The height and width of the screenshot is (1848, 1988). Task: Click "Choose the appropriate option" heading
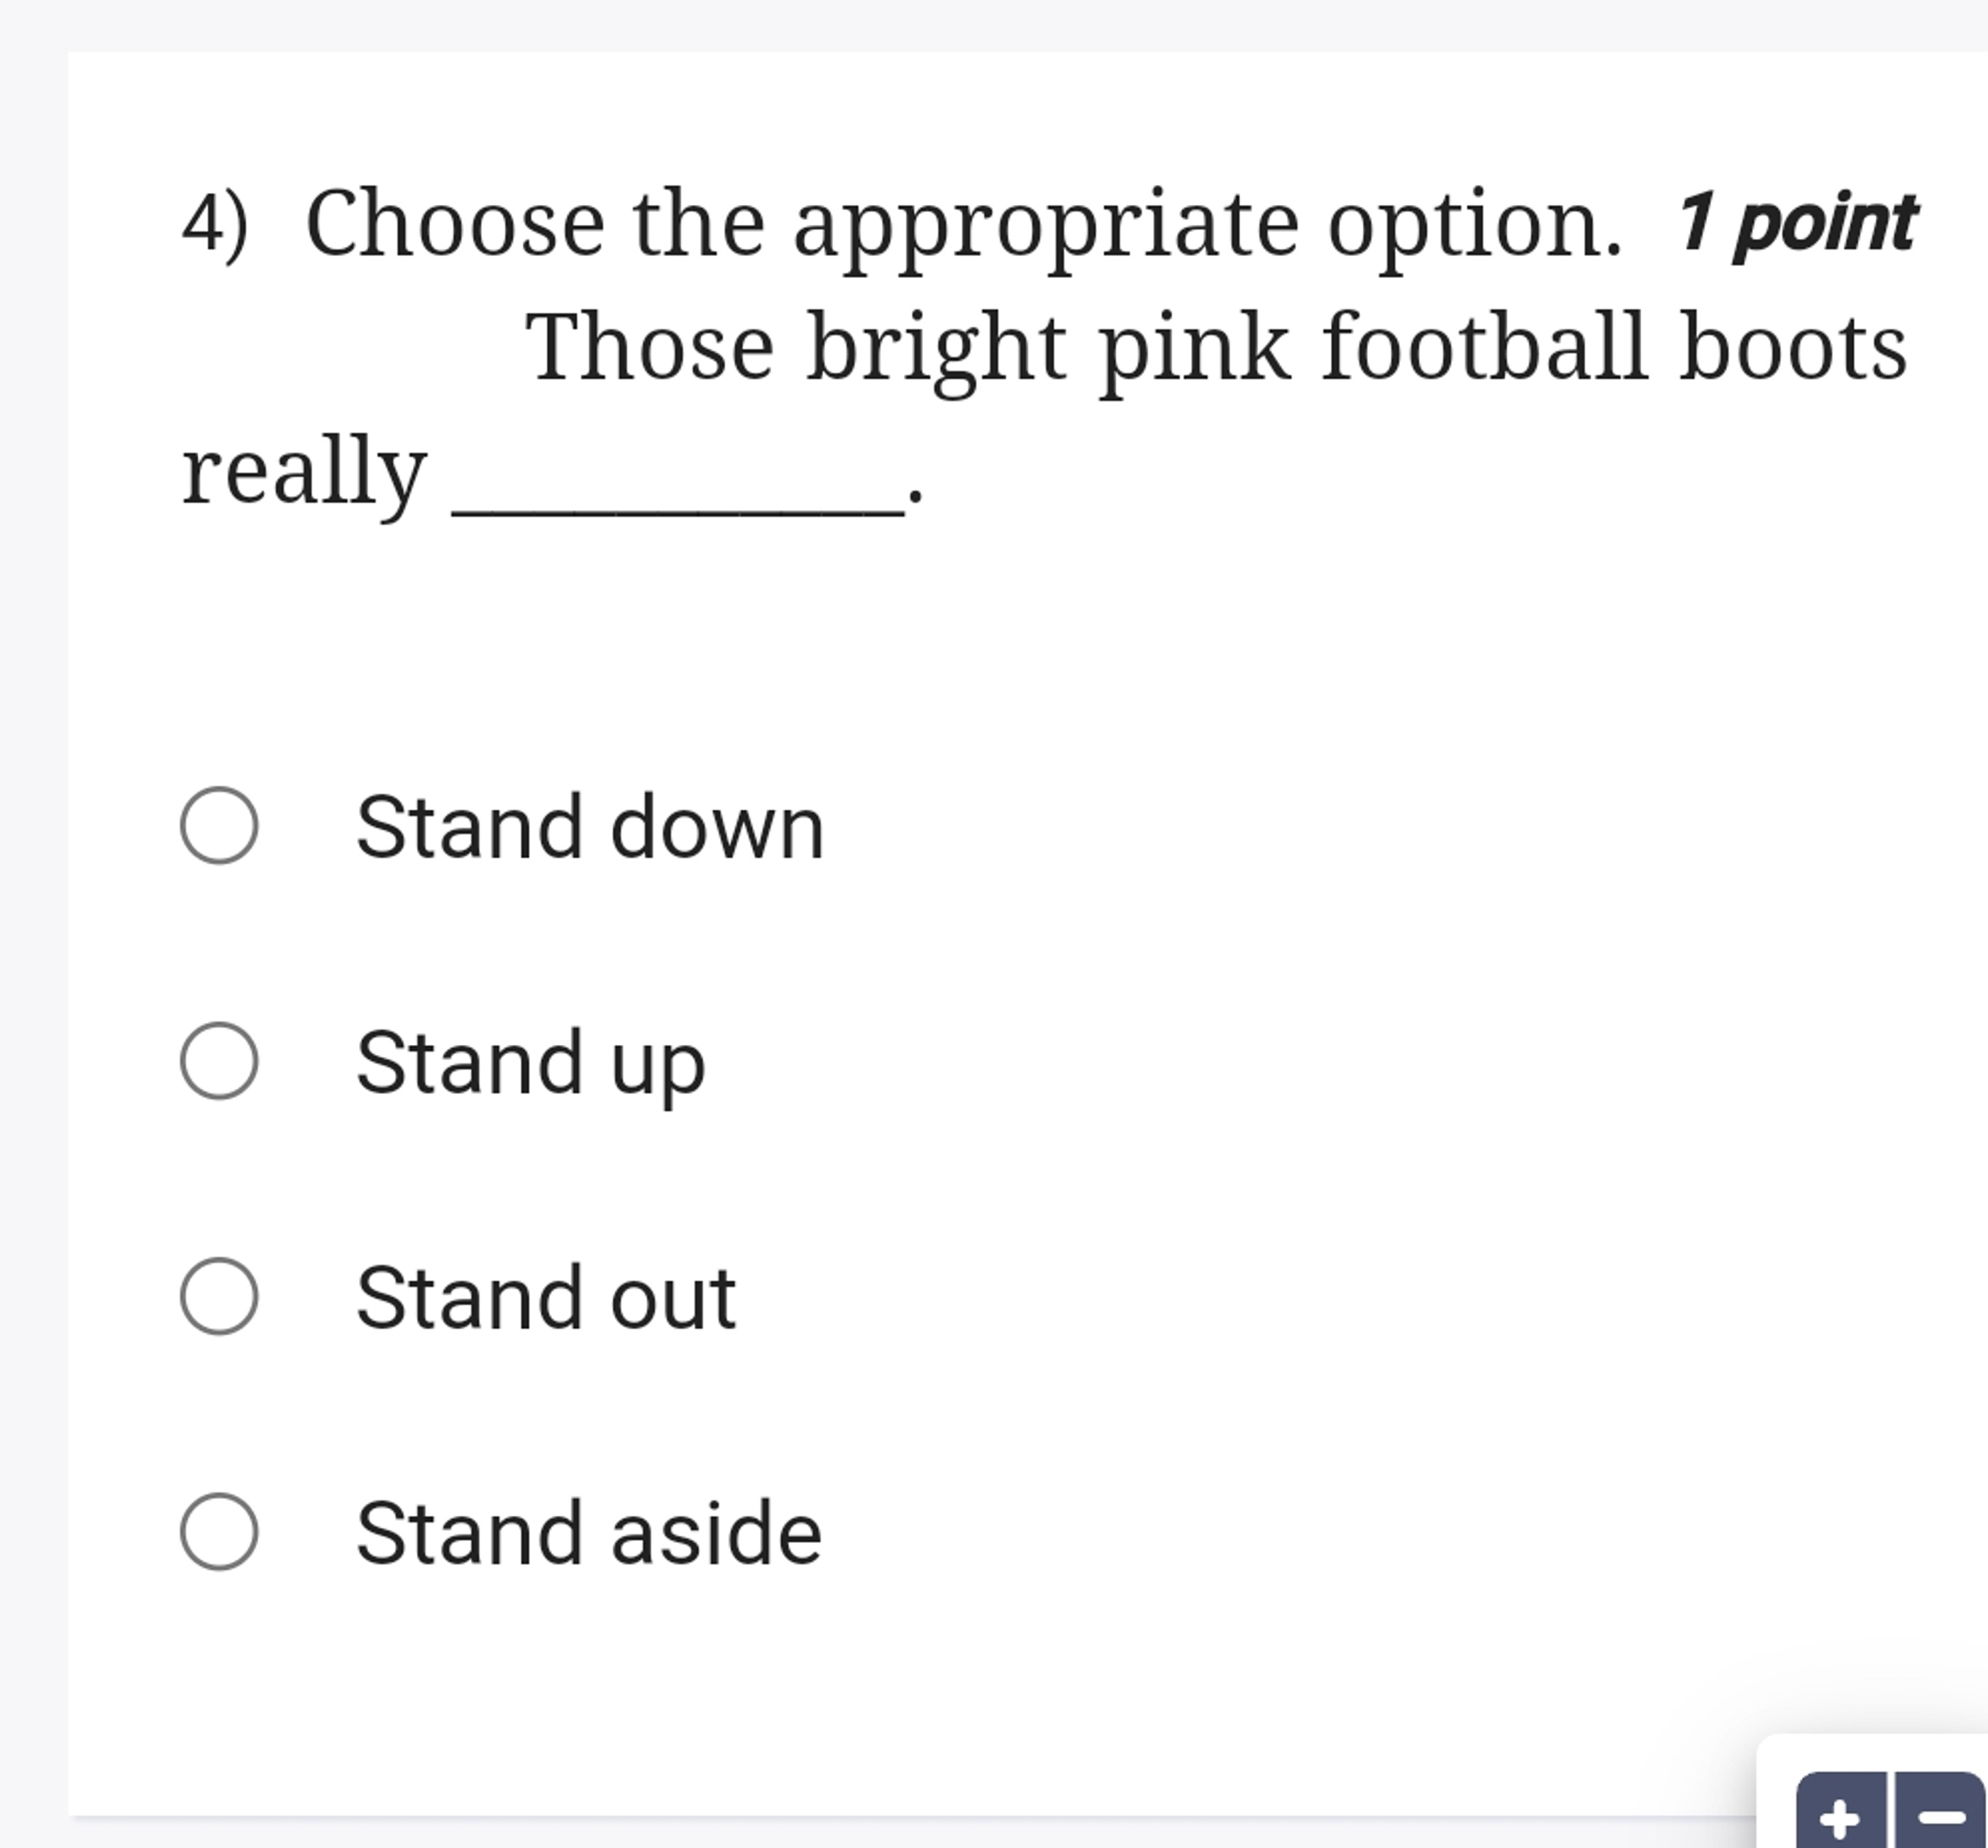[x=962, y=224]
